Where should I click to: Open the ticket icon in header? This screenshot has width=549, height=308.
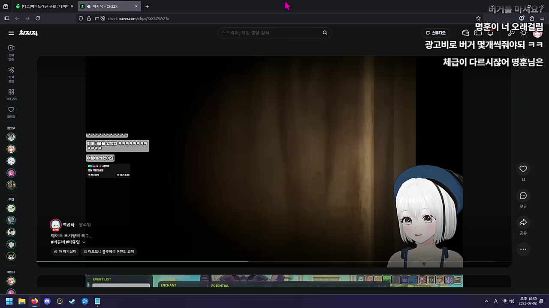click(478, 33)
